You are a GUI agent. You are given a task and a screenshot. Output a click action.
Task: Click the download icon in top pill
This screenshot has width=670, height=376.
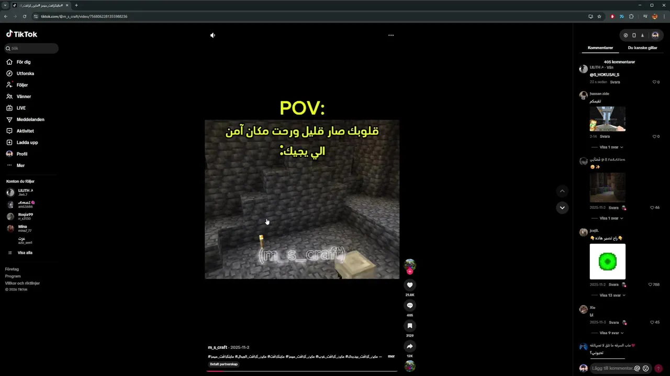coord(642,36)
